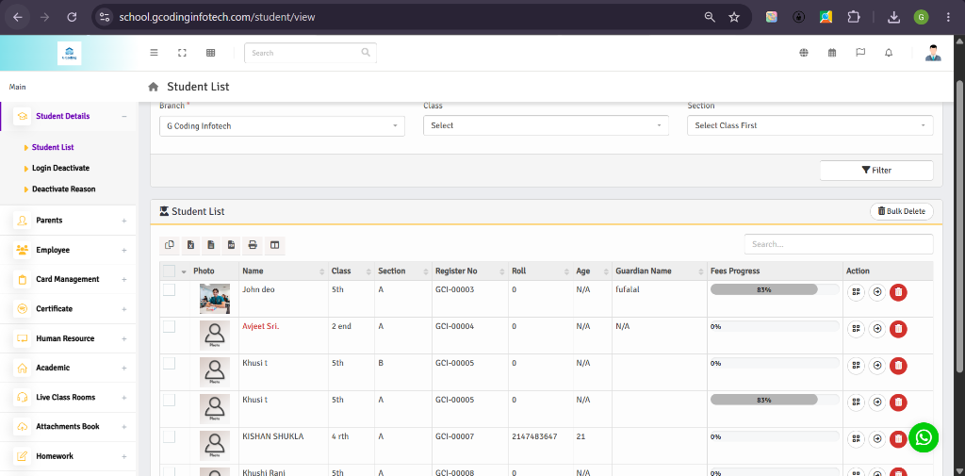
Task: Click John deo photo thumbnail
Action: click(215, 299)
